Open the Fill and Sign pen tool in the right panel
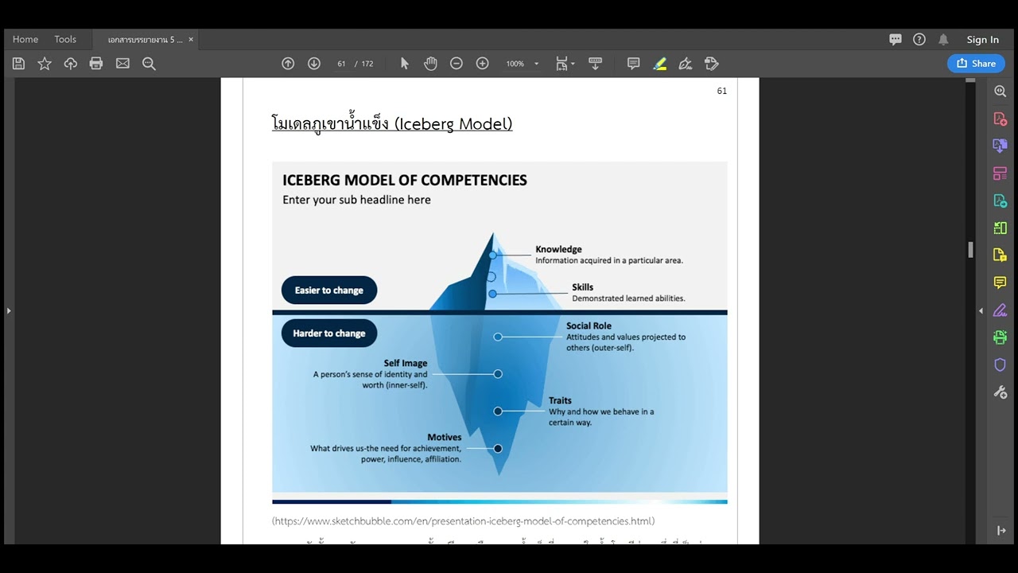The image size is (1018, 573). click(x=1001, y=310)
